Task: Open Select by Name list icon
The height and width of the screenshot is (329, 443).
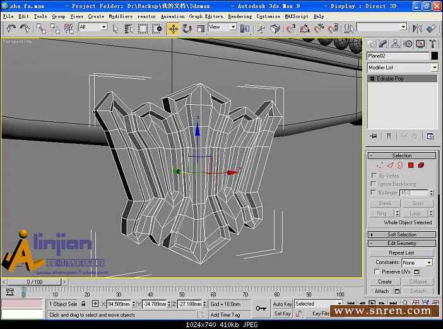Action: click(x=129, y=28)
